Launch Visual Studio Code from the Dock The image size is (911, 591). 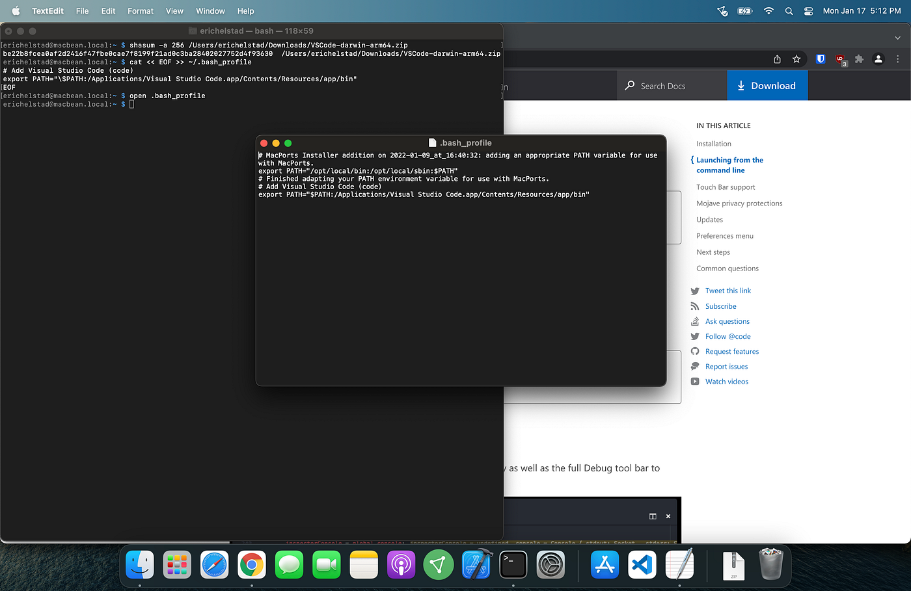tap(642, 564)
